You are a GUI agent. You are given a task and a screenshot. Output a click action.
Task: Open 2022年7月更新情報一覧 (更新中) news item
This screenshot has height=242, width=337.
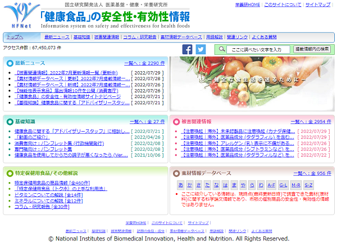66,73
